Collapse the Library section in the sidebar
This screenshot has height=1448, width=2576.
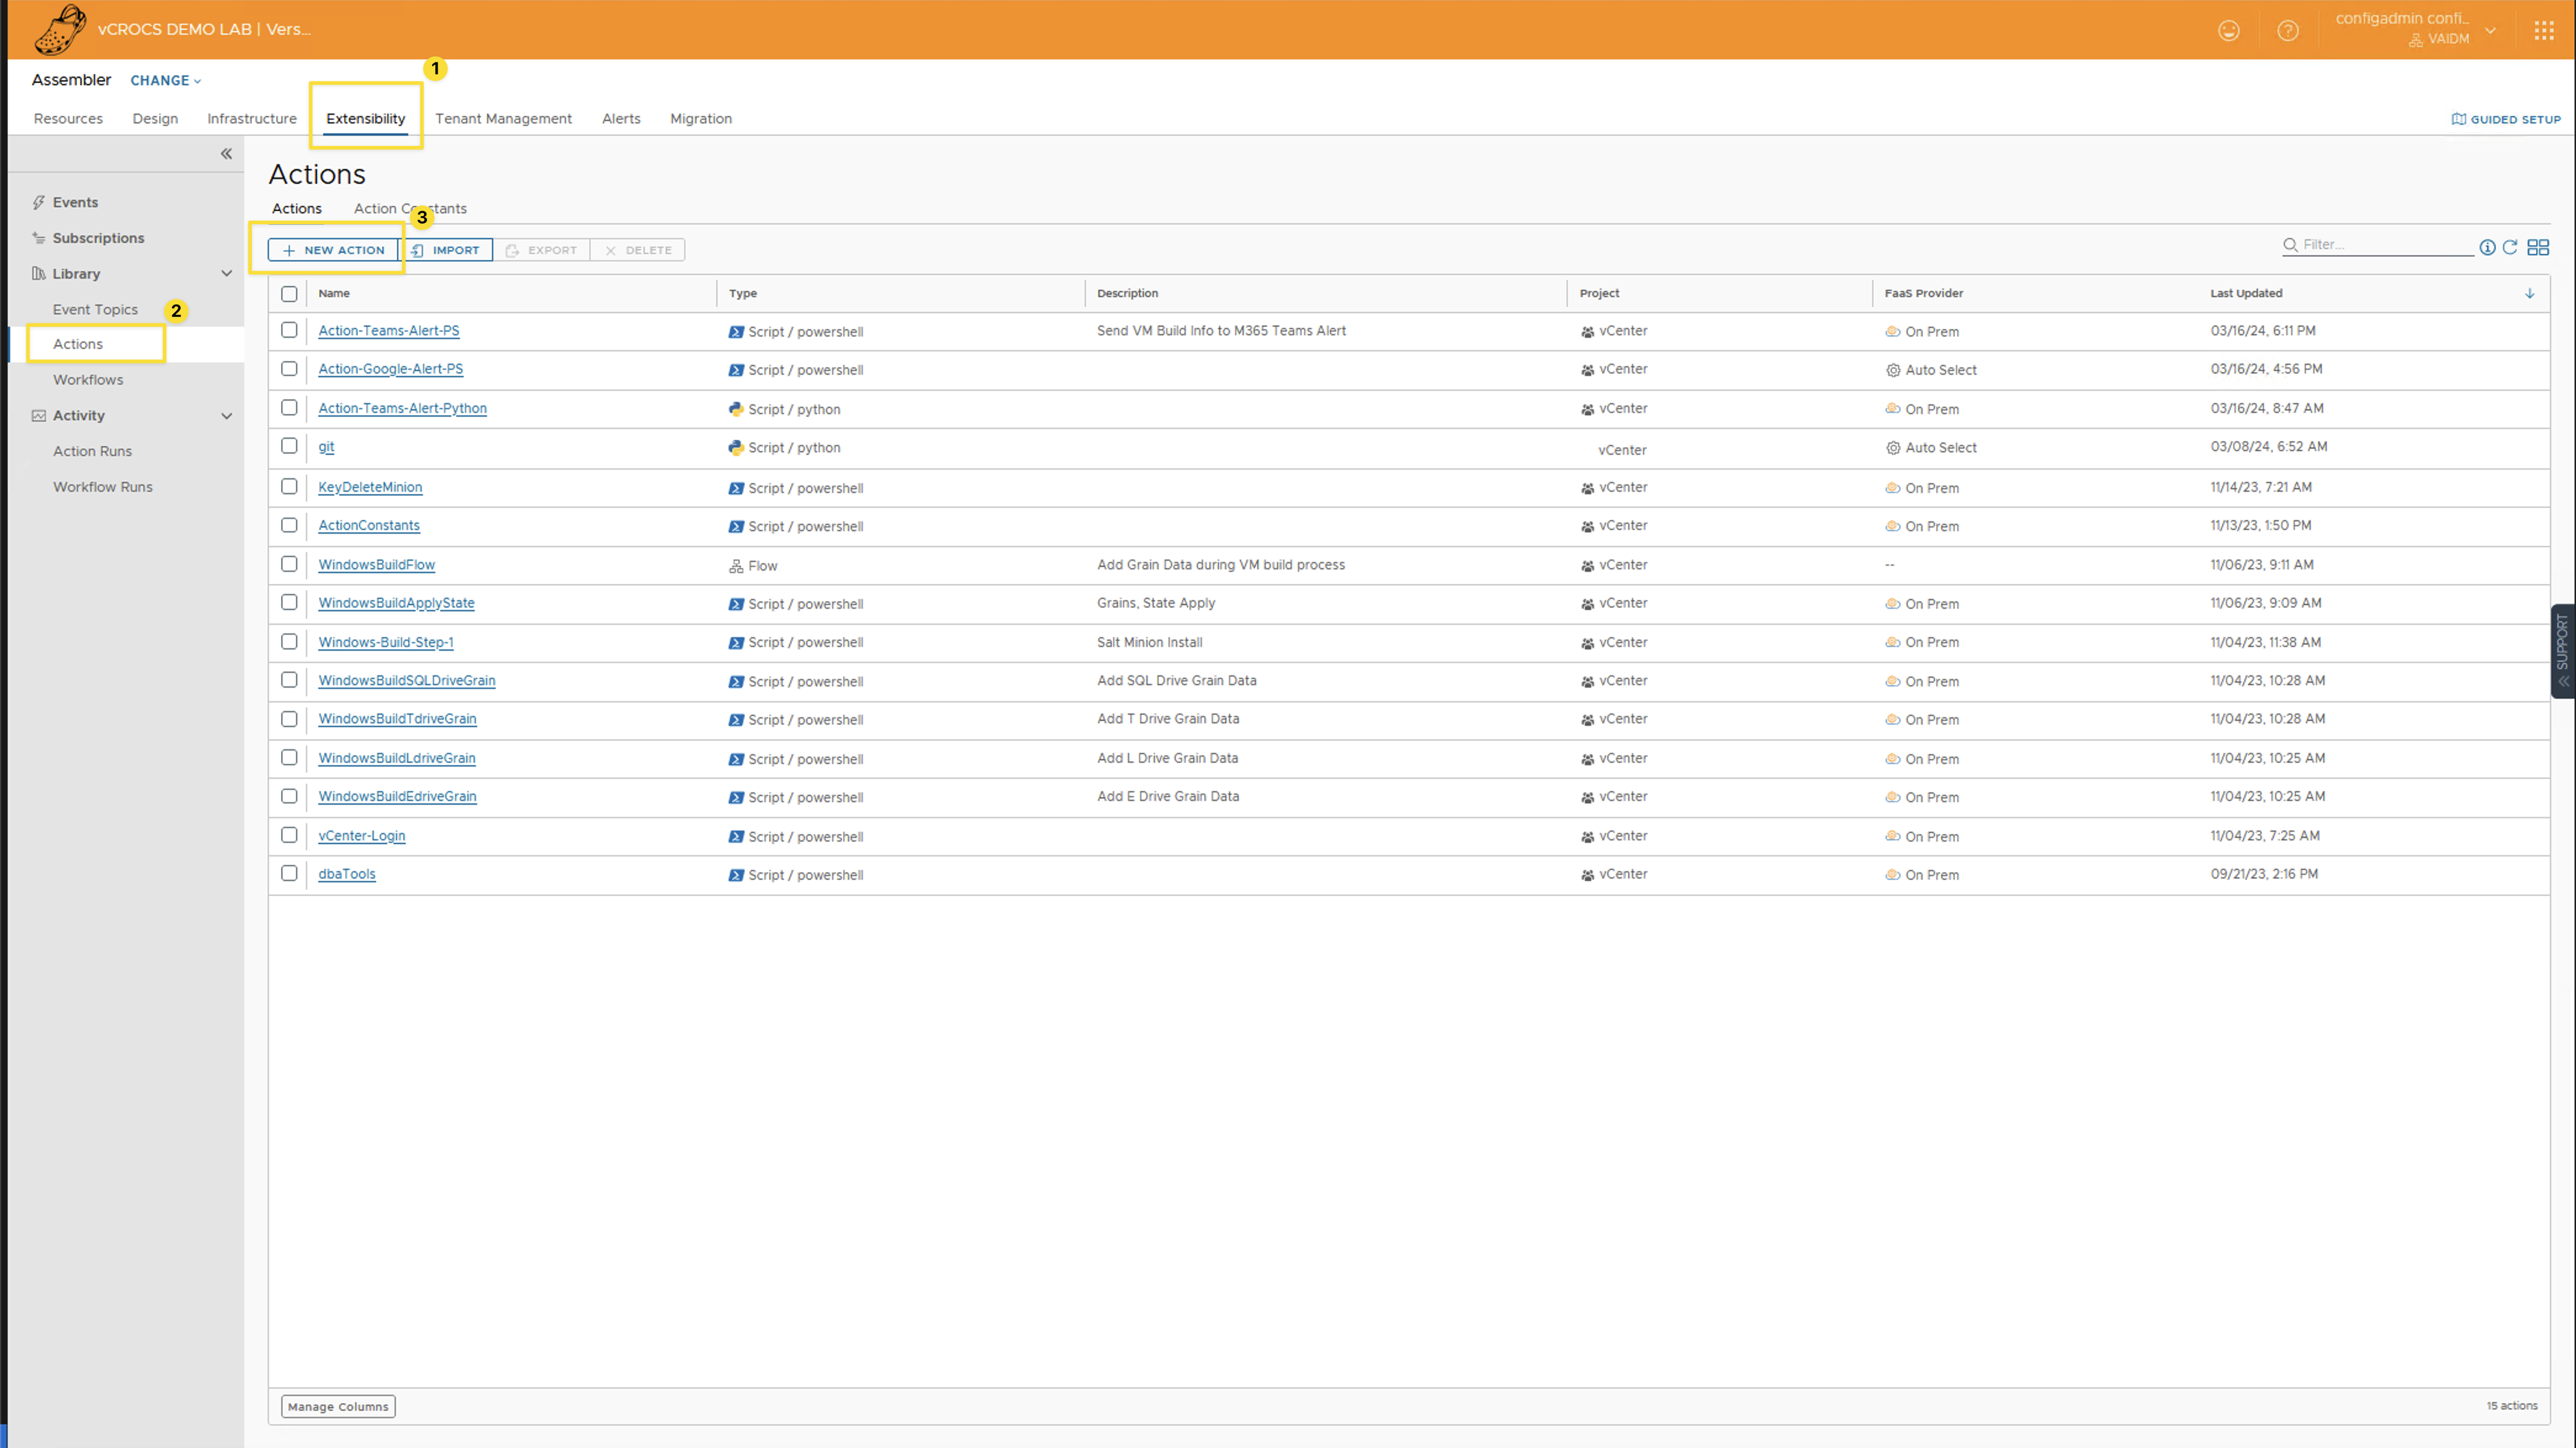tap(226, 273)
